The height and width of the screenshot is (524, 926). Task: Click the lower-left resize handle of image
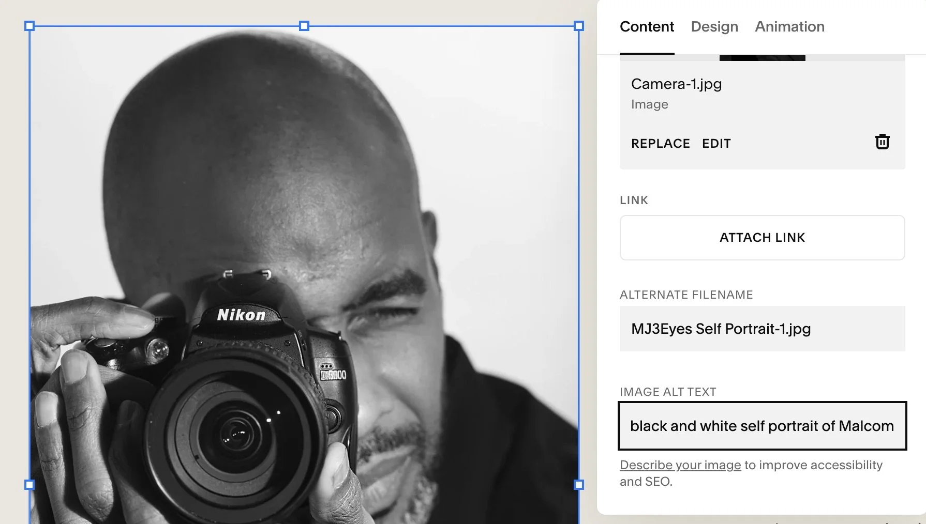[x=29, y=485]
